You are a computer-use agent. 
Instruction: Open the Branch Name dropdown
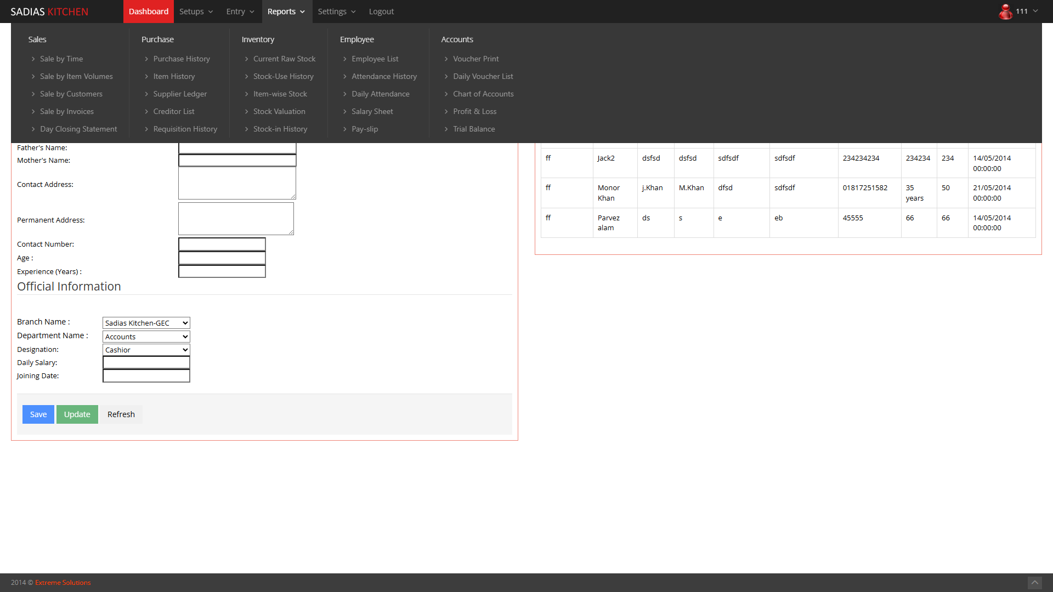click(146, 323)
